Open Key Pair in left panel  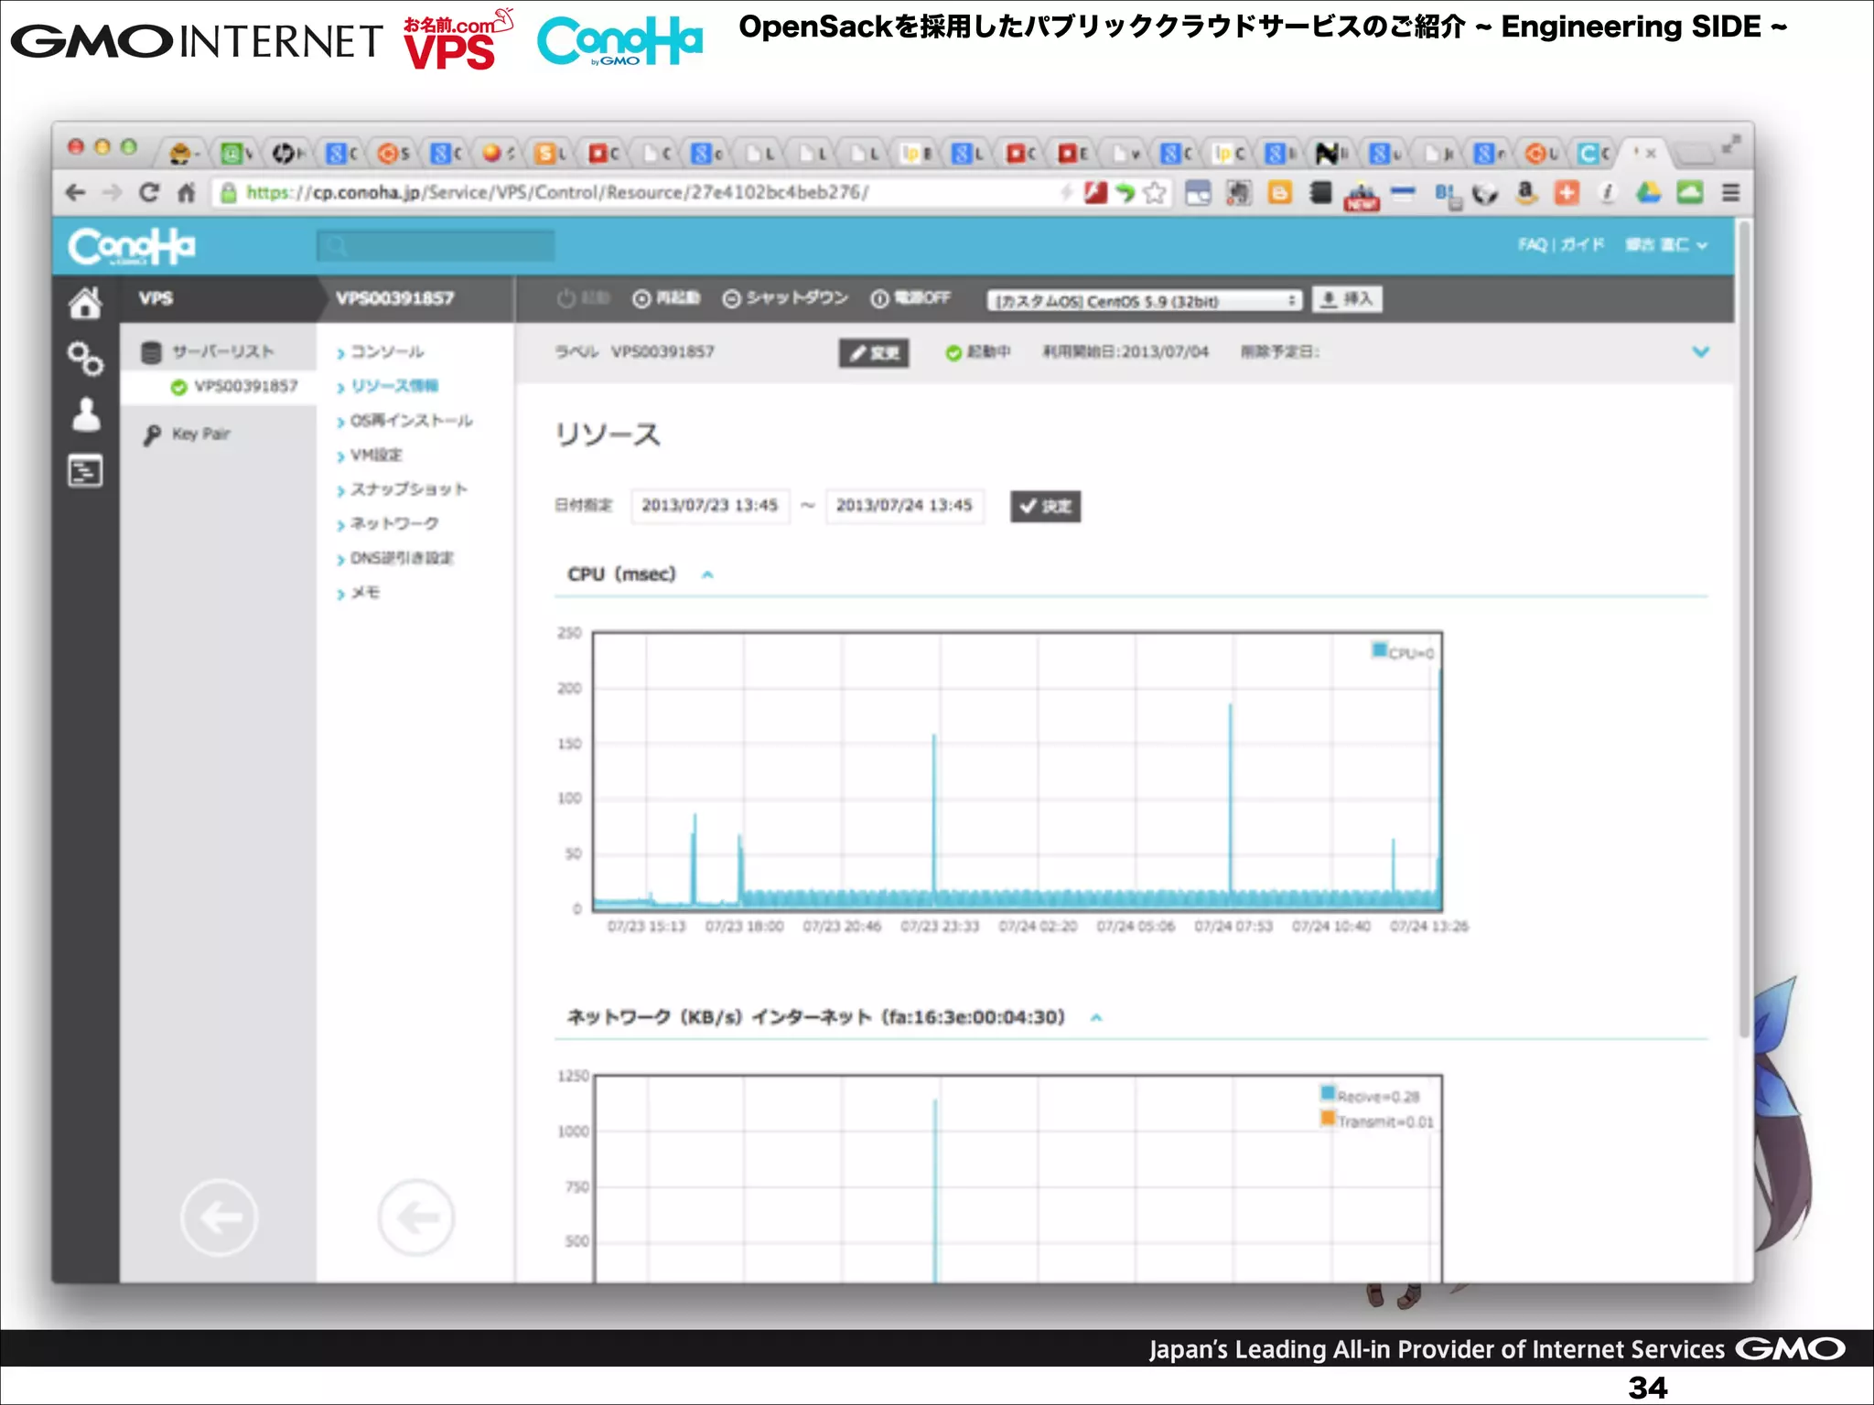[201, 434]
